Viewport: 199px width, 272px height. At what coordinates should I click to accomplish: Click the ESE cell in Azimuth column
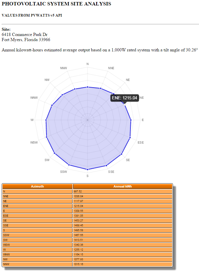point(6,216)
